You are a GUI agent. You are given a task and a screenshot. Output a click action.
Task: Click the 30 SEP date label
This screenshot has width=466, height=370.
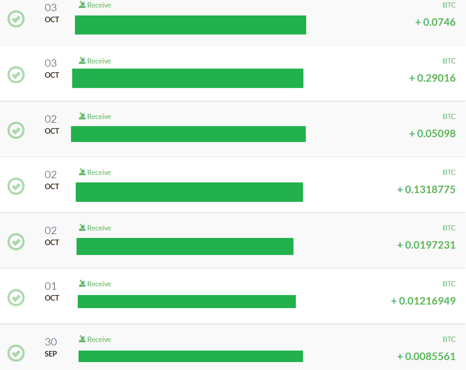[x=51, y=347]
